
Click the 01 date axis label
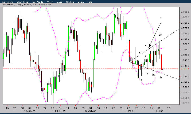click(x=91, y=108)
